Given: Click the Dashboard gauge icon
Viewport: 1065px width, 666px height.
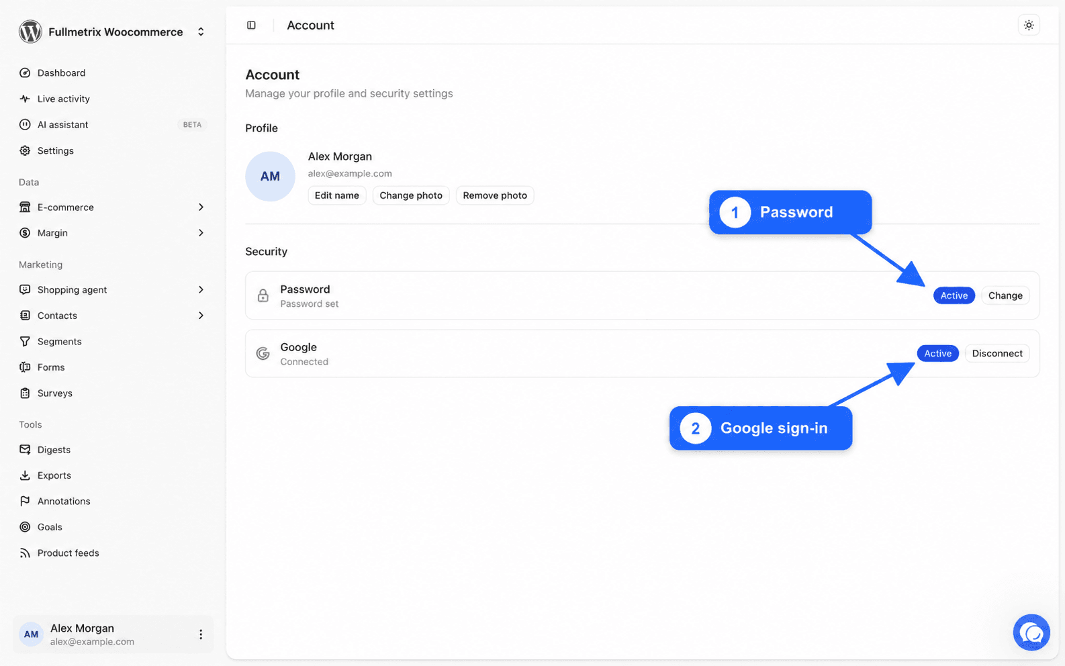Looking at the screenshot, I should [x=25, y=73].
